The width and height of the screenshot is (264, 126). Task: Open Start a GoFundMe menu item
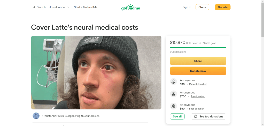pos(86,7)
